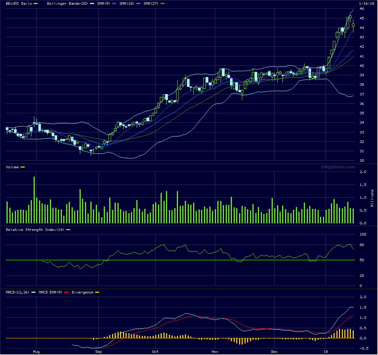Select the orange Divergence legend swatch
378x355 pixels.
click(97, 292)
